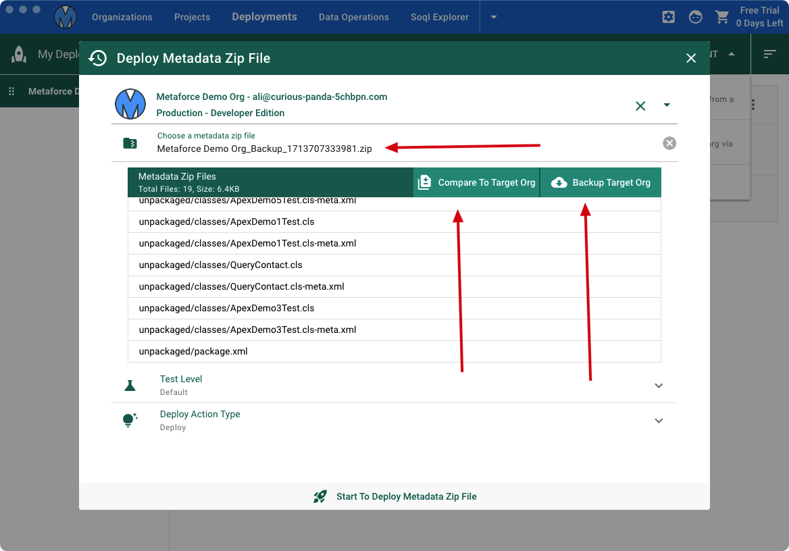This screenshot has height=551, width=789.
Task: Close the Deploy Metadata Zip File dialog
Action: click(691, 58)
